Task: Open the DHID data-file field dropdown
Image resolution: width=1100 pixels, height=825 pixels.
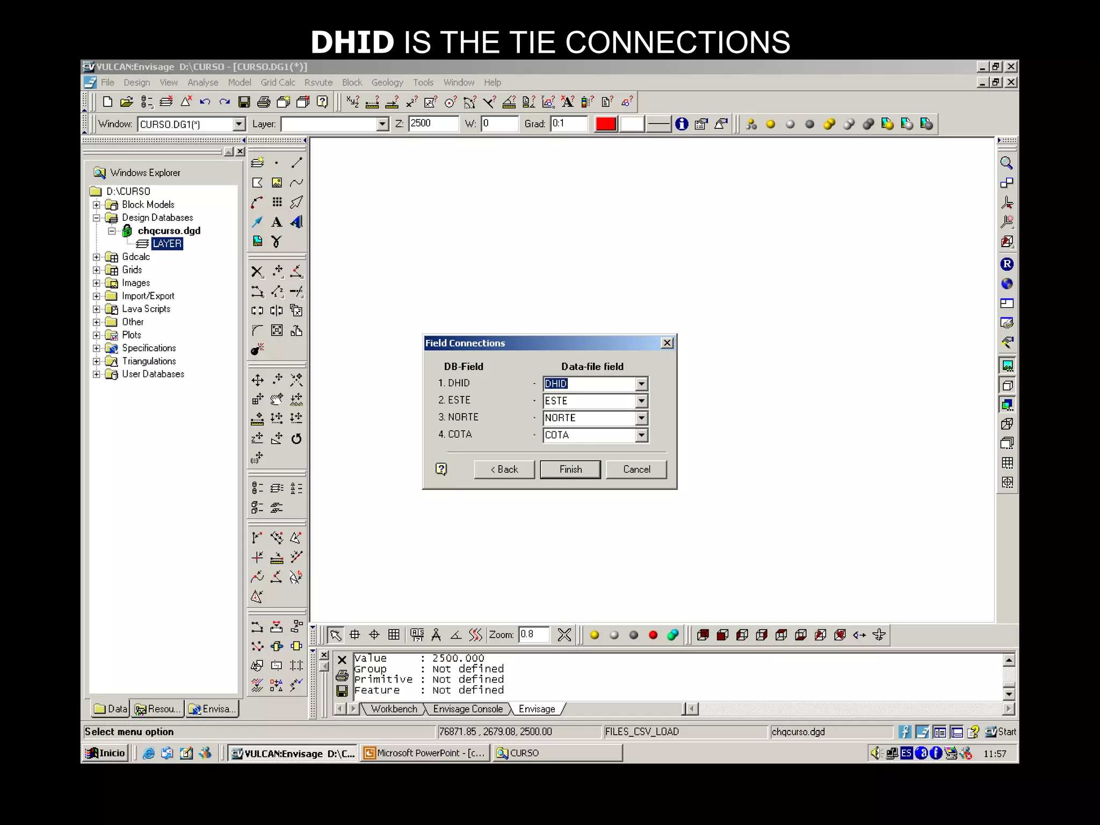Action: (641, 384)
